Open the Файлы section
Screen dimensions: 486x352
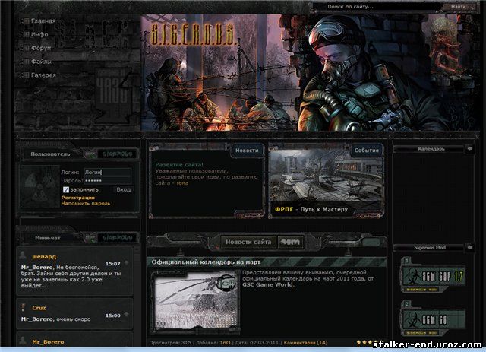click(x=41, y=62)
